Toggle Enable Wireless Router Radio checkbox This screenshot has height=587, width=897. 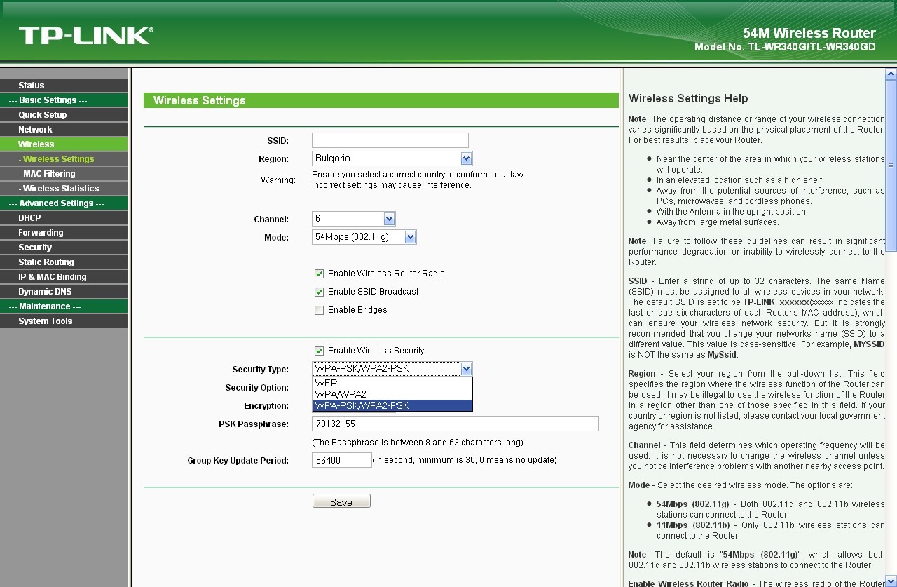coord(320,274)
